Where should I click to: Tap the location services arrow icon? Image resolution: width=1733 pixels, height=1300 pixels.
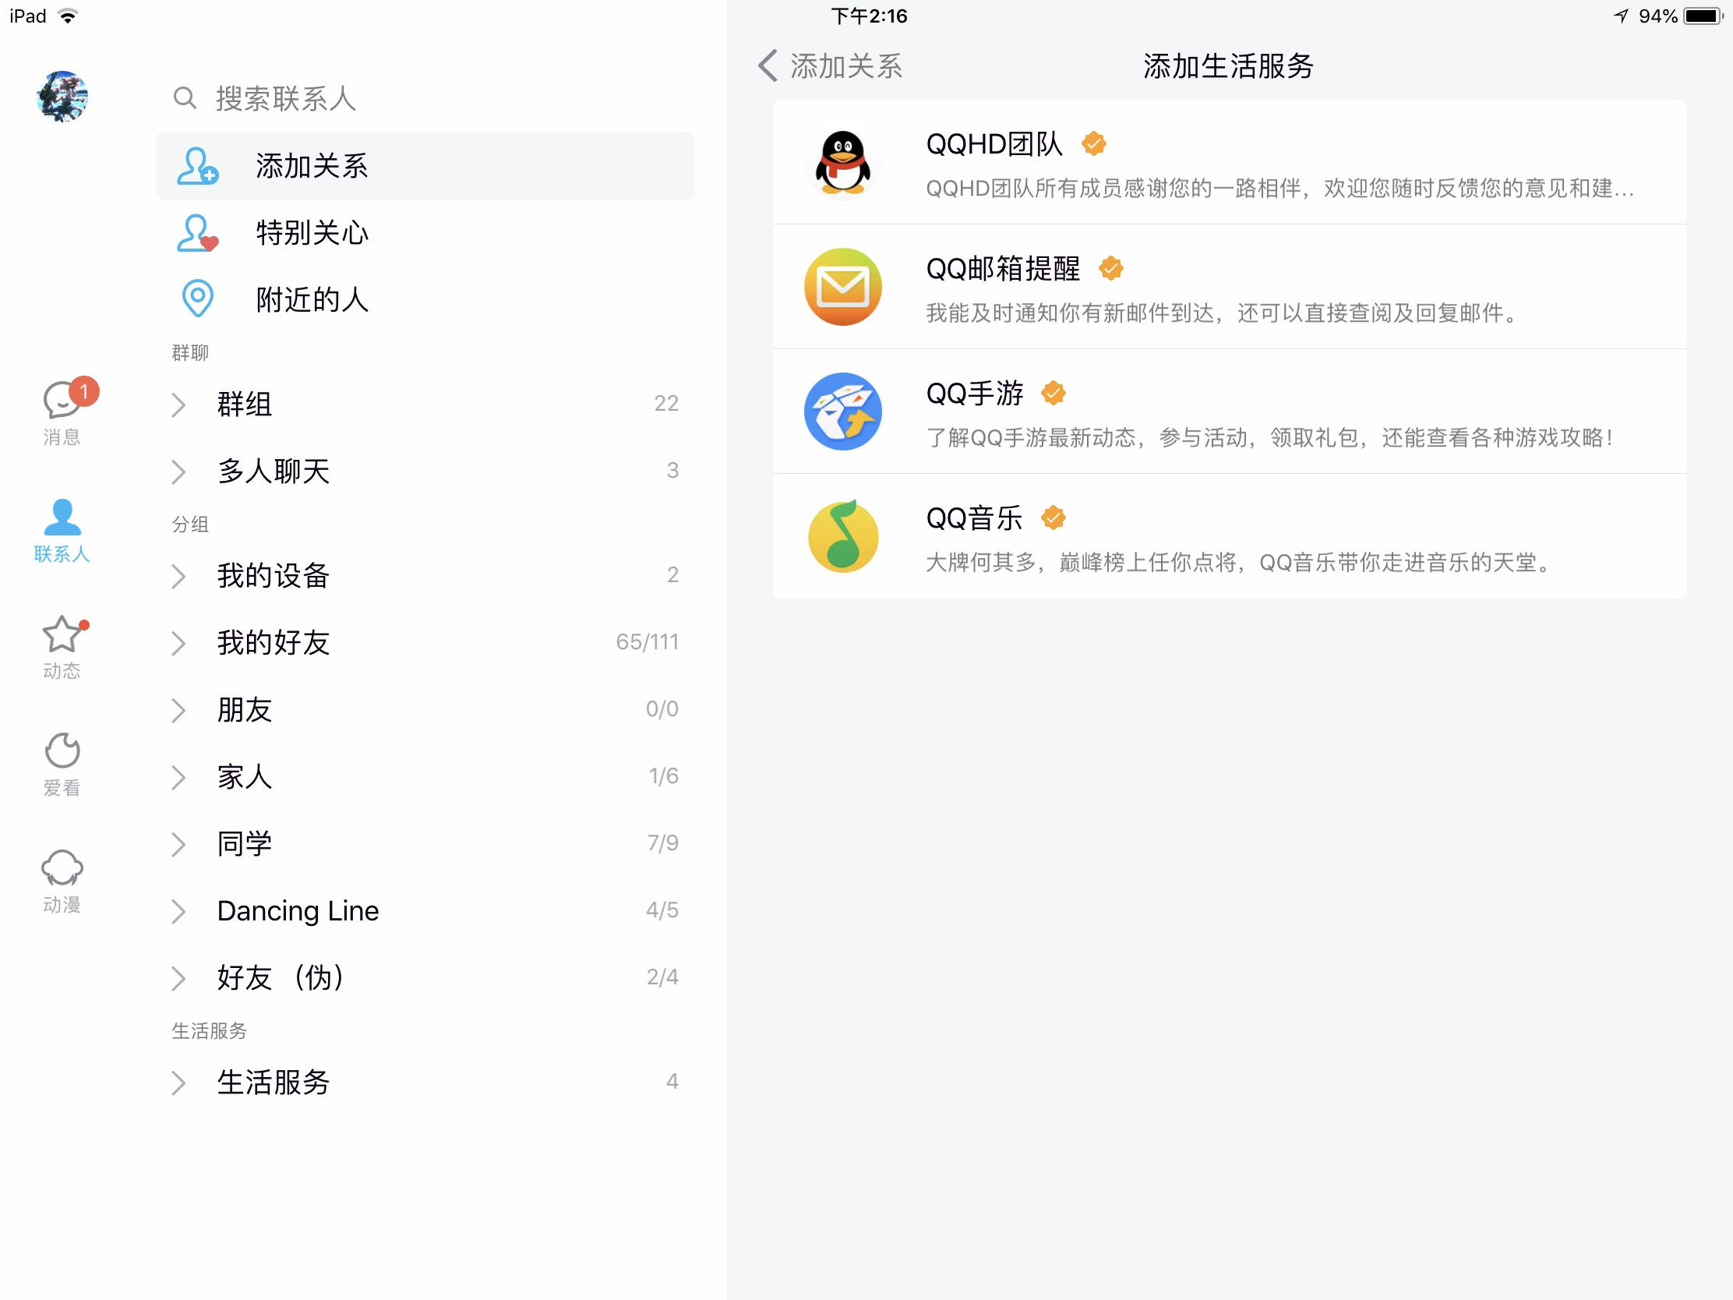1621,16
